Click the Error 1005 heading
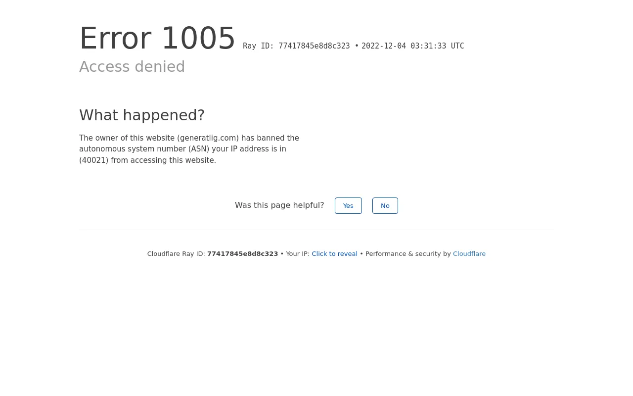 (157, 38)
